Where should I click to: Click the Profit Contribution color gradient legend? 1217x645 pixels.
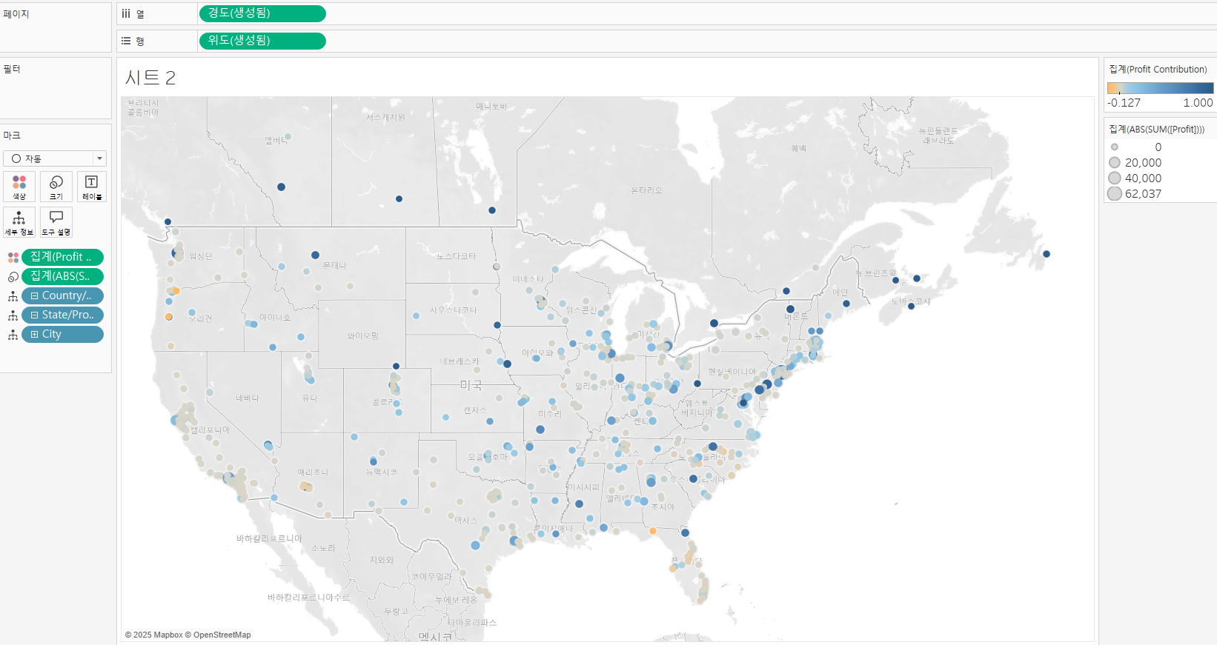click(x=1160, y=87)
